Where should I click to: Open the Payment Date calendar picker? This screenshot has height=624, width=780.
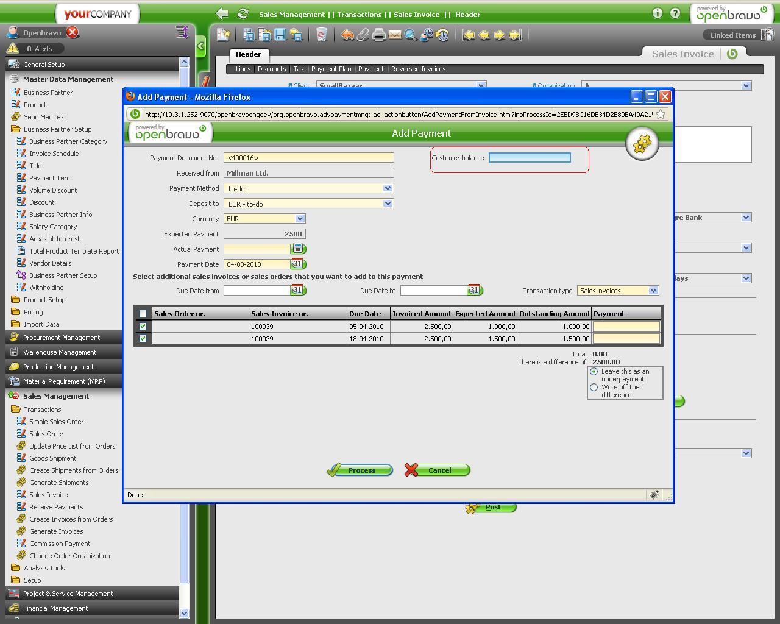[x=297, y=264]
